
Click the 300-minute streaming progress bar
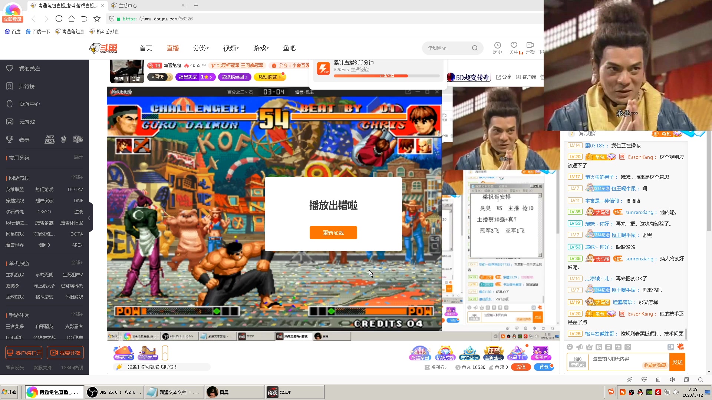[386, 76]
